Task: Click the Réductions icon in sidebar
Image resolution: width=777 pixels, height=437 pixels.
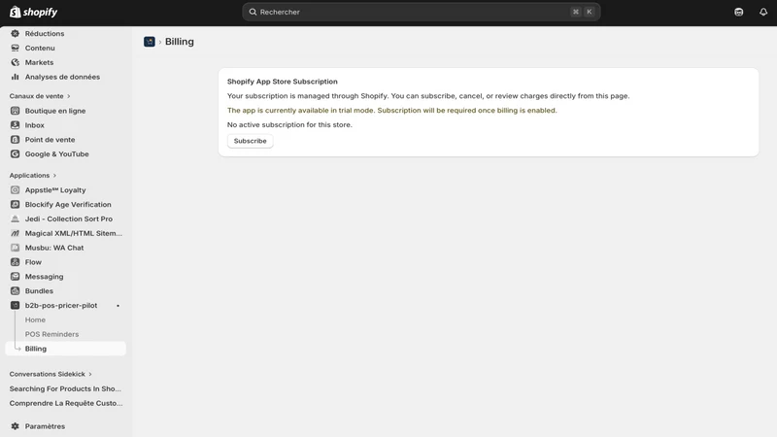Action: tap(15, 33)
